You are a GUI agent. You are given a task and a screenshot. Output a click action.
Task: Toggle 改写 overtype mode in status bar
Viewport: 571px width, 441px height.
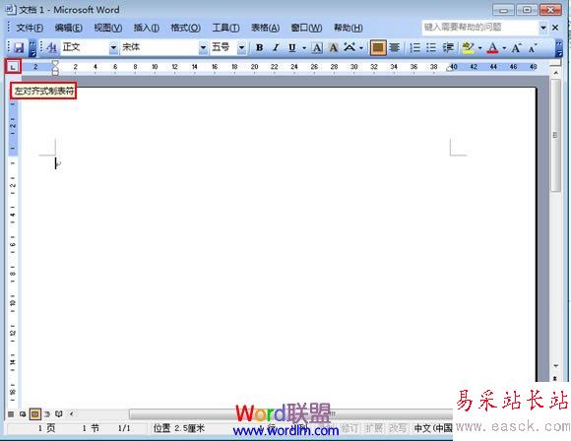point(397,428)
